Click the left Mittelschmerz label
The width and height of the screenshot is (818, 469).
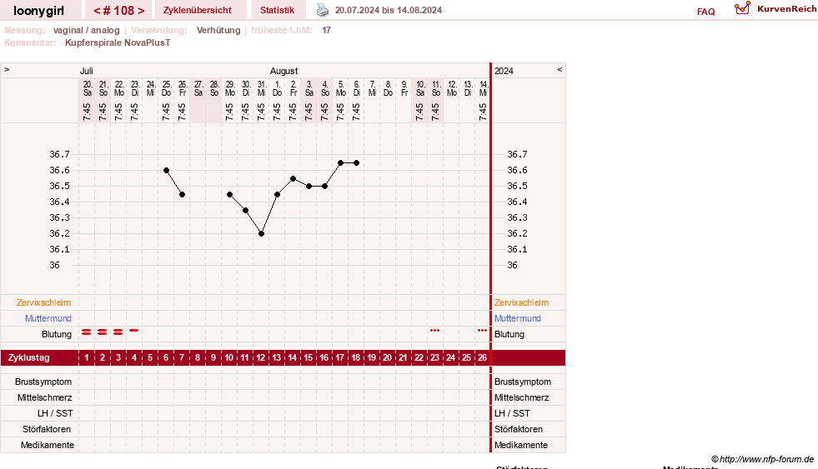pyautogui.click(x=44, y=397)
